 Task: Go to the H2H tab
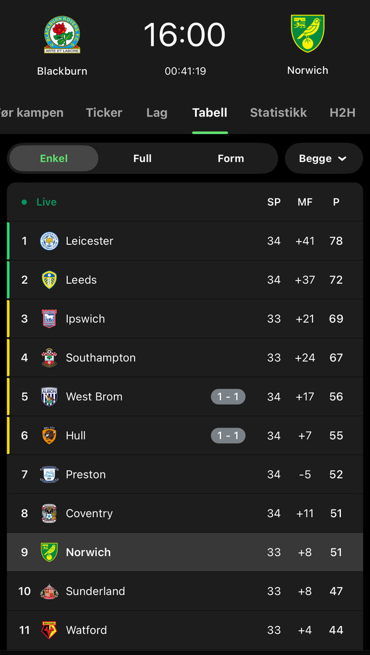tap(342, 113)
